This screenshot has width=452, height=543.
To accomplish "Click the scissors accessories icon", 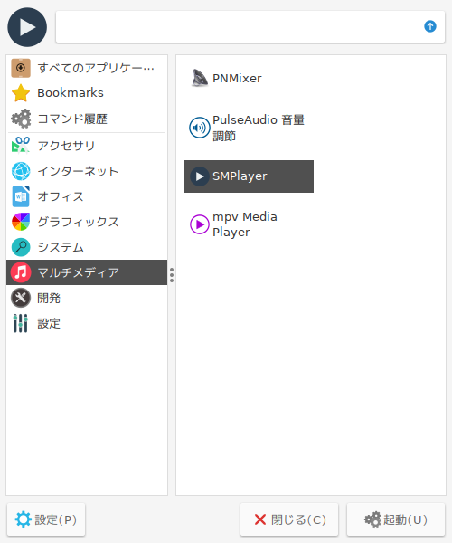I will click(x=21, y=145).
